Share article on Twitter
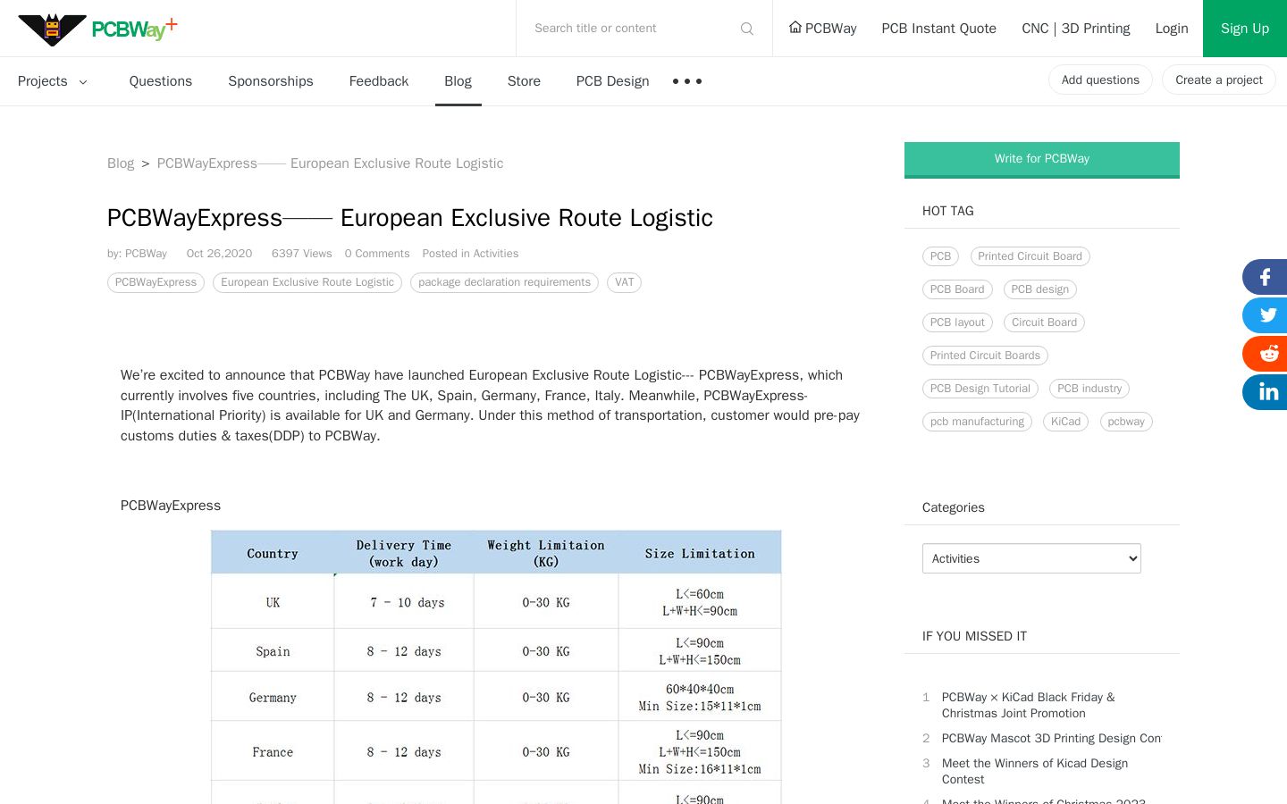The height and width of the screenshot is (804, 1287). tap(1265, 315)
